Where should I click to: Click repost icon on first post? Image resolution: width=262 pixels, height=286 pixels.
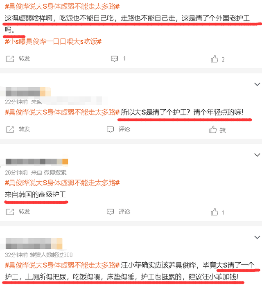click(10, 59)
